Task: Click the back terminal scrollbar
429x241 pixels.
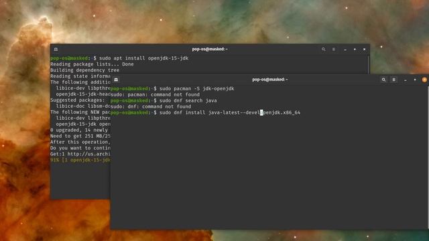Action: tap(369, 64)
